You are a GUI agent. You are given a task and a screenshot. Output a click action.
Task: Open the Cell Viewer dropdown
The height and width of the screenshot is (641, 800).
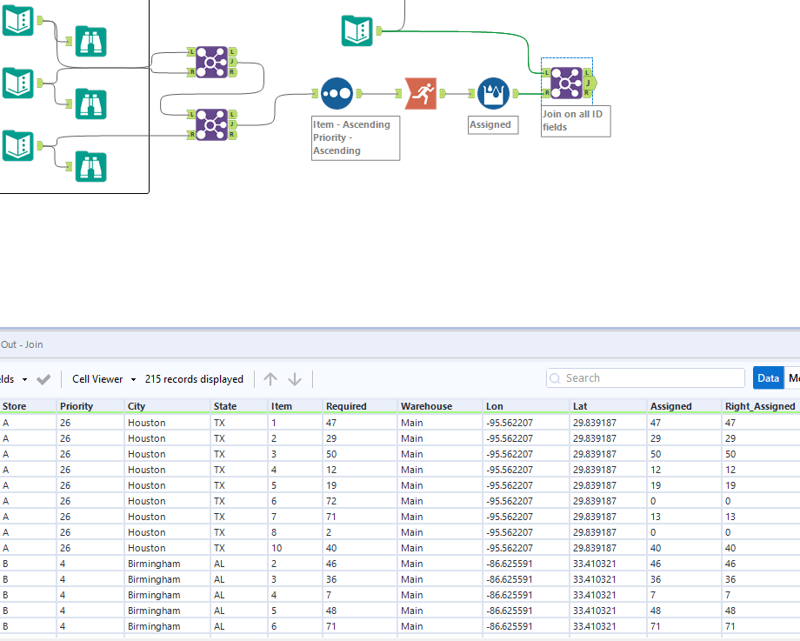pos(104,379)
